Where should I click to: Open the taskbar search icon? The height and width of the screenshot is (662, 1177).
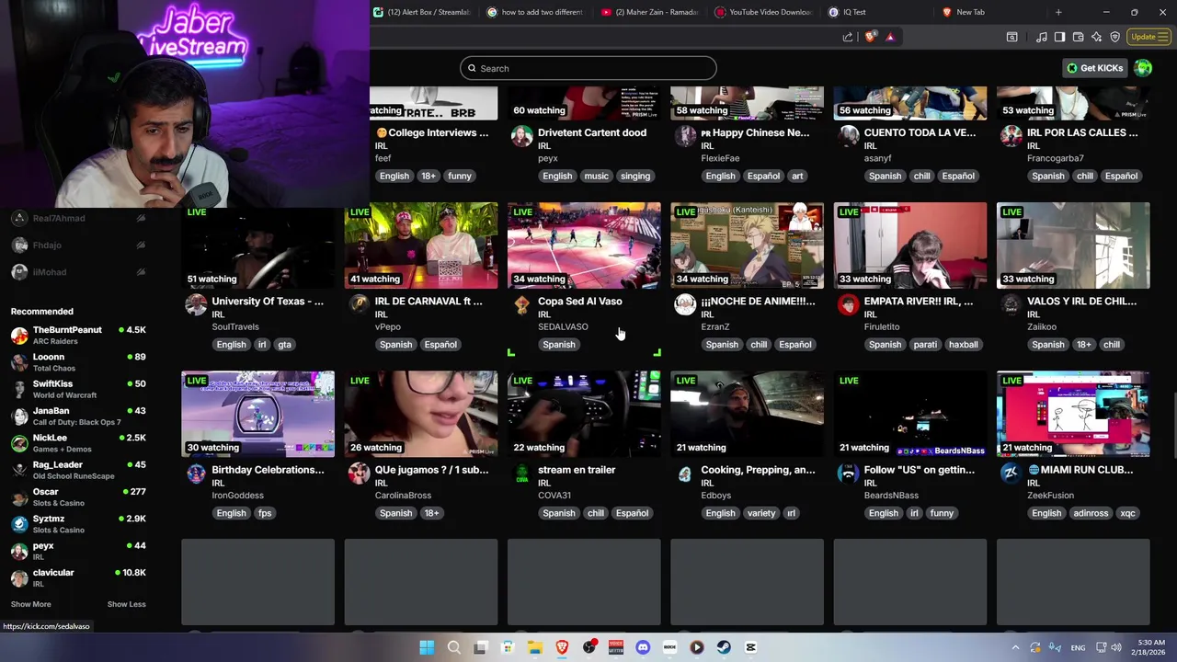tap(453, 647)
